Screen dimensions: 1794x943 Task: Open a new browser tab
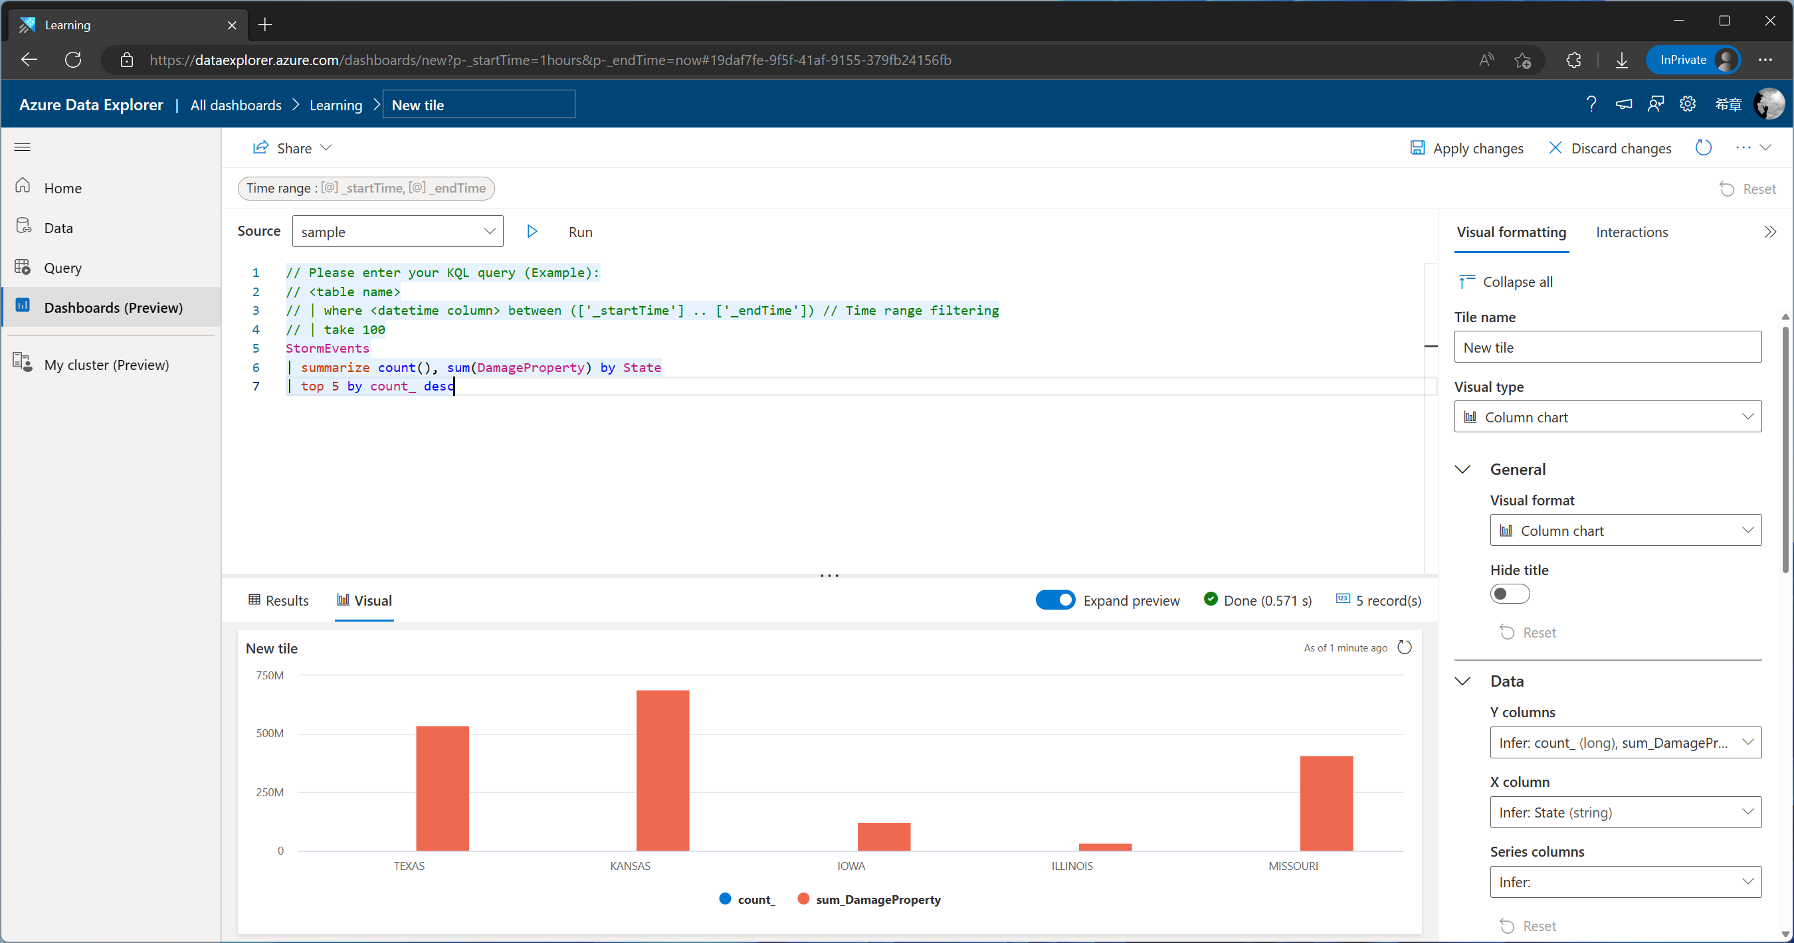(x=264, y=25)
